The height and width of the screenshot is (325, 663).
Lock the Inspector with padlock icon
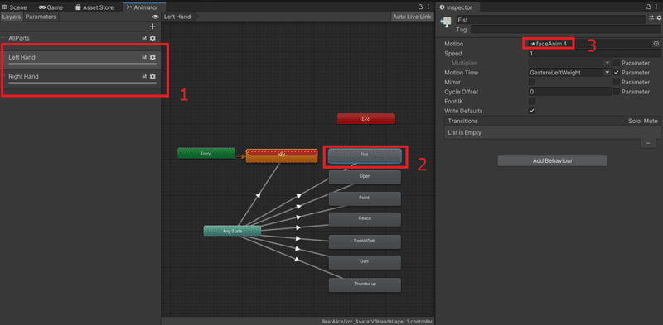pos(649,7)
